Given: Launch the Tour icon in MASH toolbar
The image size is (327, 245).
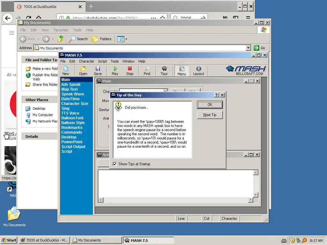Looking at the screenshot, I should coord(164,71).
